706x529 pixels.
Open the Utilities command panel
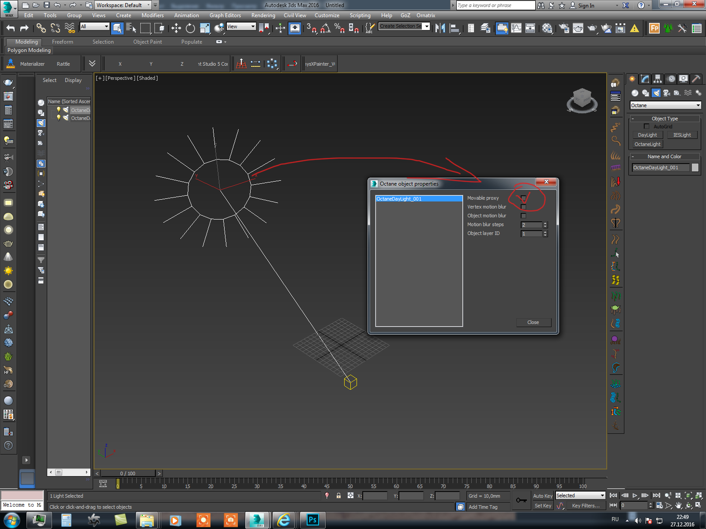pyautogui.click(x=696, y=79)
